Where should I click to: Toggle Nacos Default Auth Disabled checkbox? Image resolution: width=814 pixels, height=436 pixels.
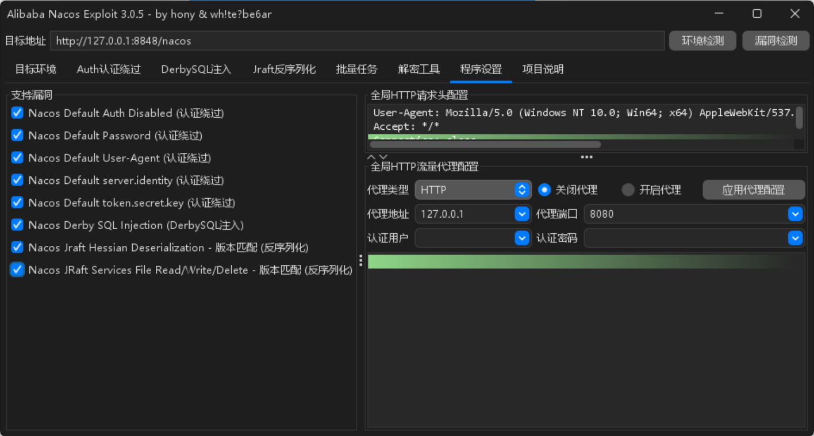click(17, 113)
